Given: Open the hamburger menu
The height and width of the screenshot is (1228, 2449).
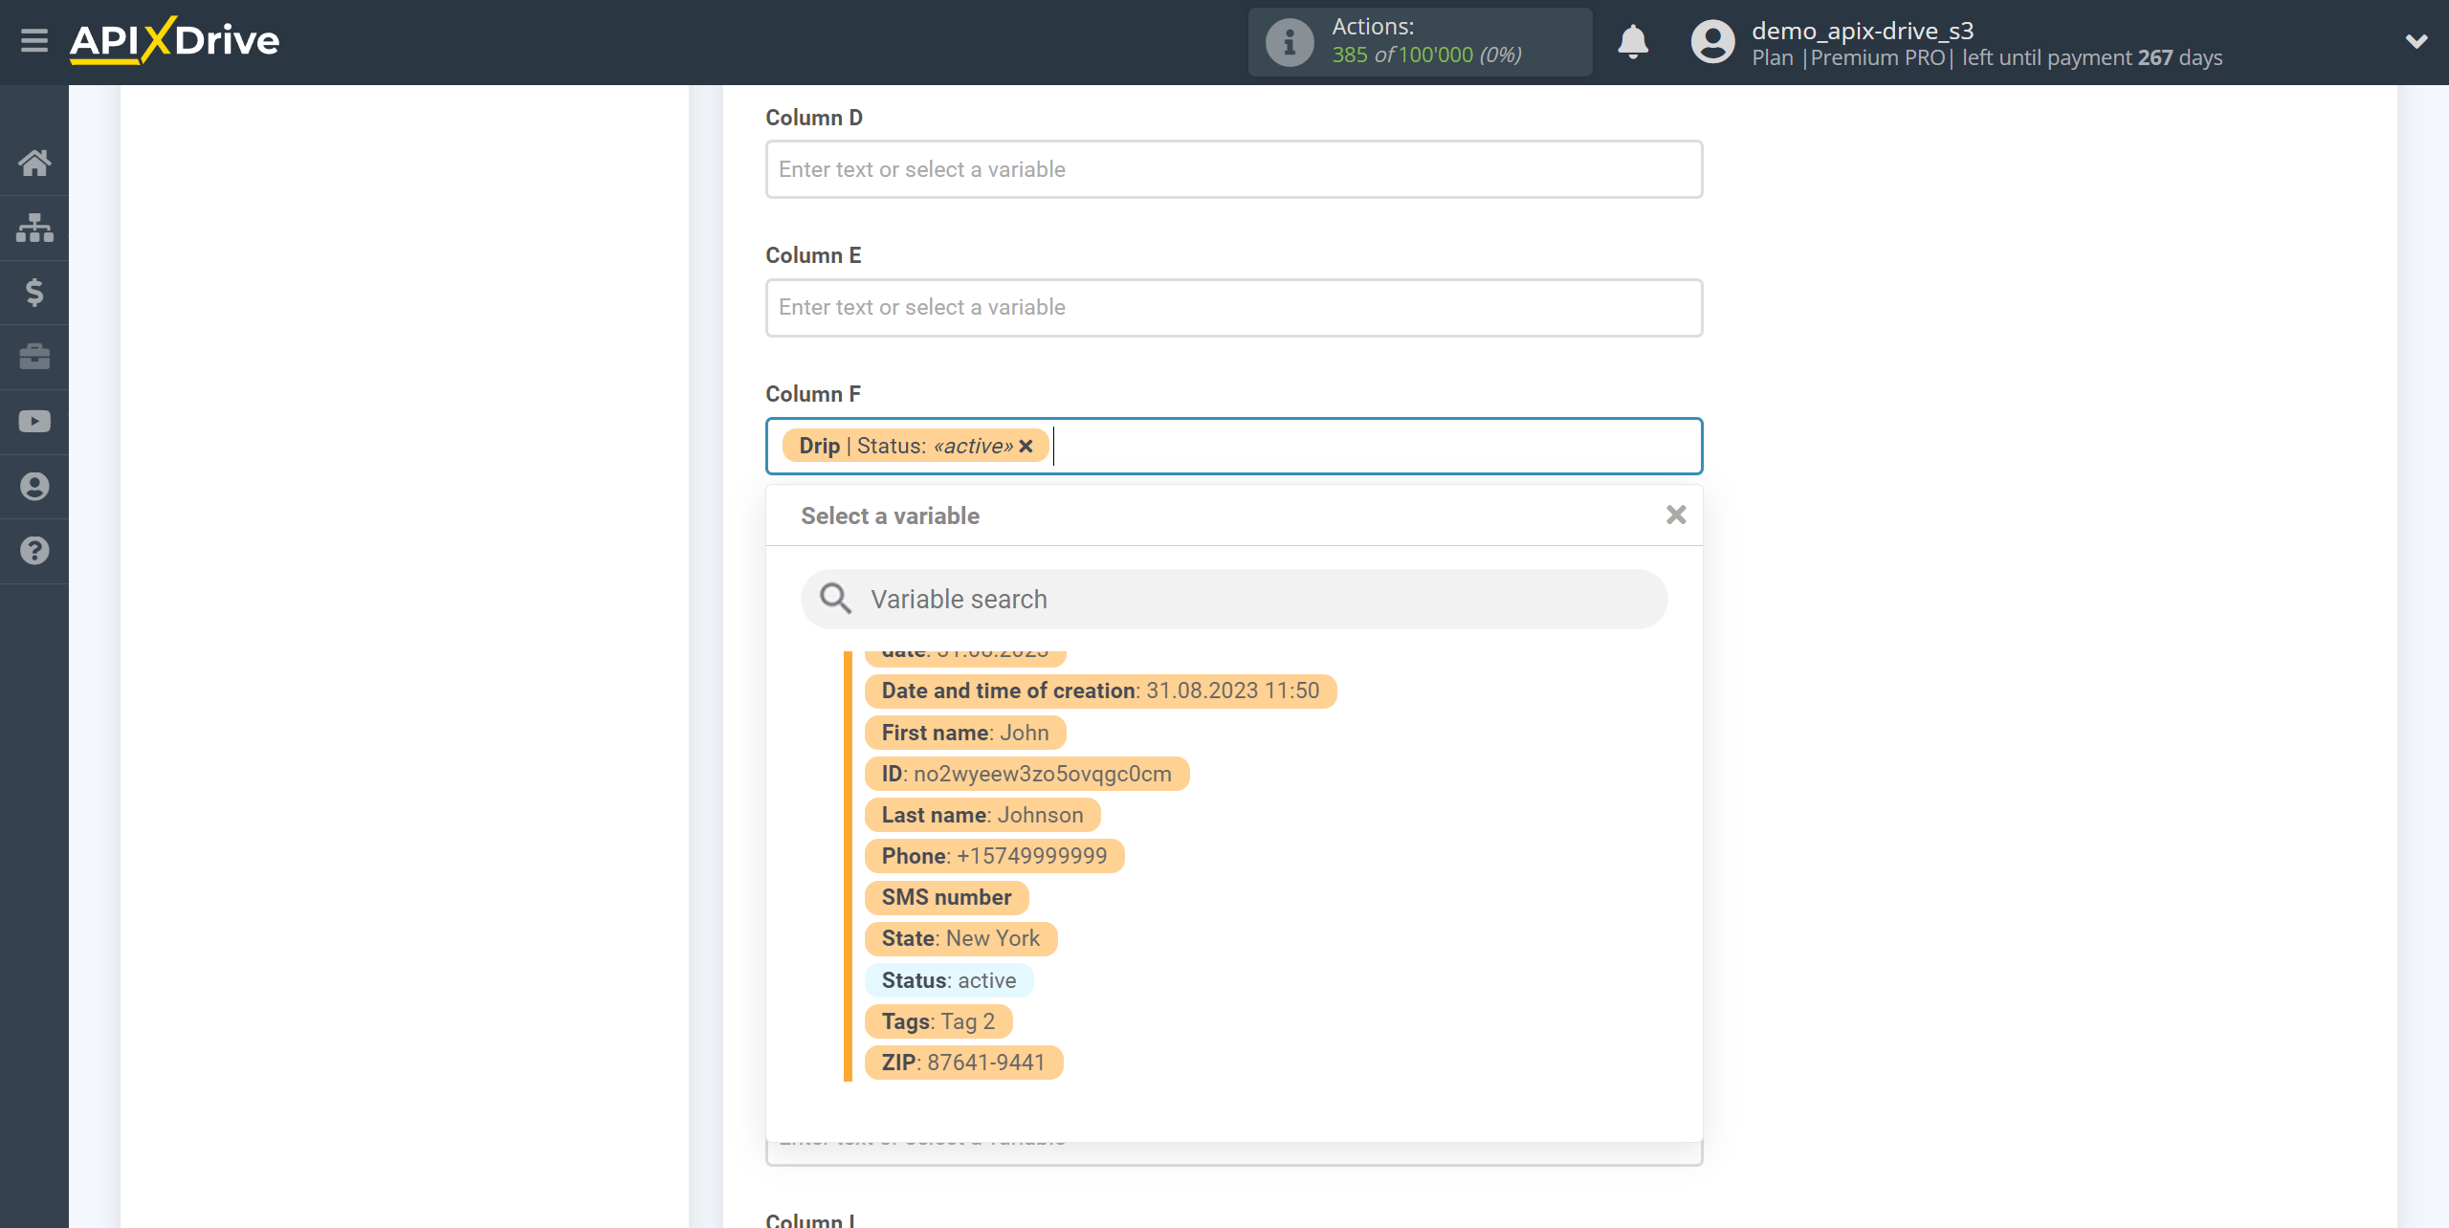Looking at the screenshot, I should [x=34, y=41].
